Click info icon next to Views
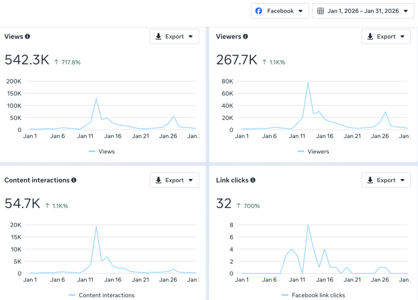This screenshot has height=300, width=418. [27, 37]
